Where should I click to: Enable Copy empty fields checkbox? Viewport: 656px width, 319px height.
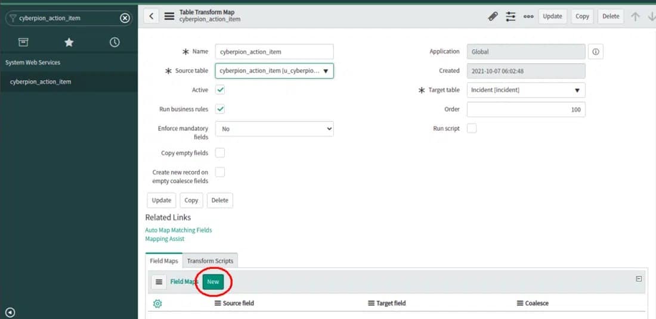coord(220,153)
